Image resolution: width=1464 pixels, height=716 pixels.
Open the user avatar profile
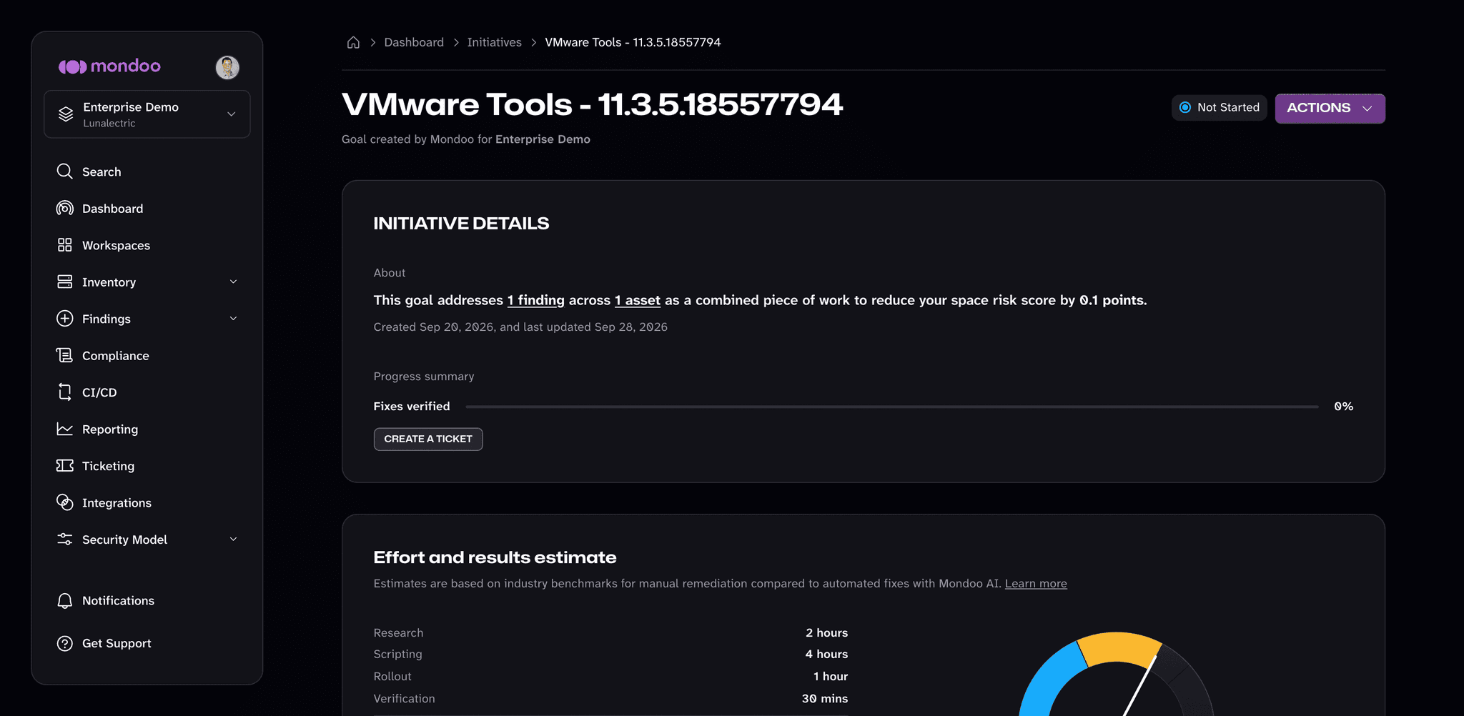tap(227, 67)
